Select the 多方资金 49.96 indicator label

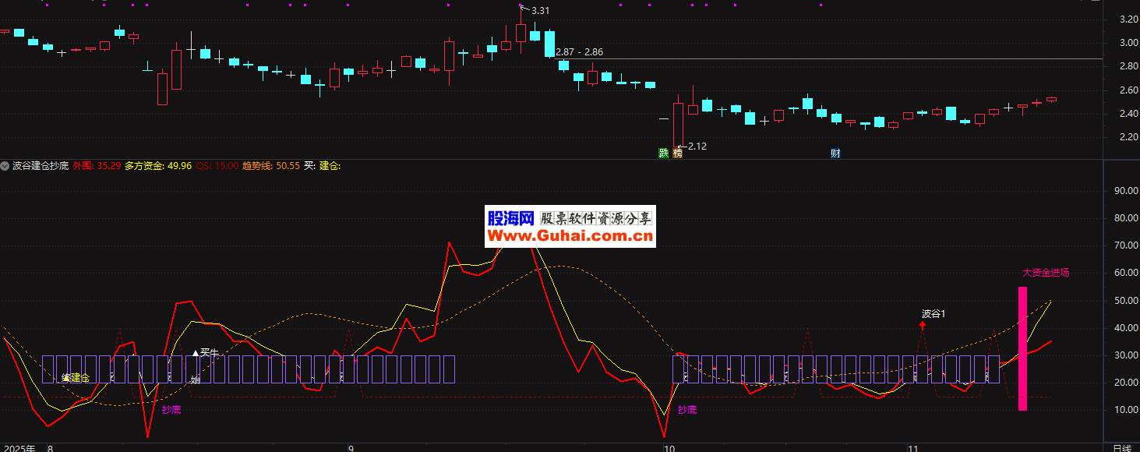[157, 166]
